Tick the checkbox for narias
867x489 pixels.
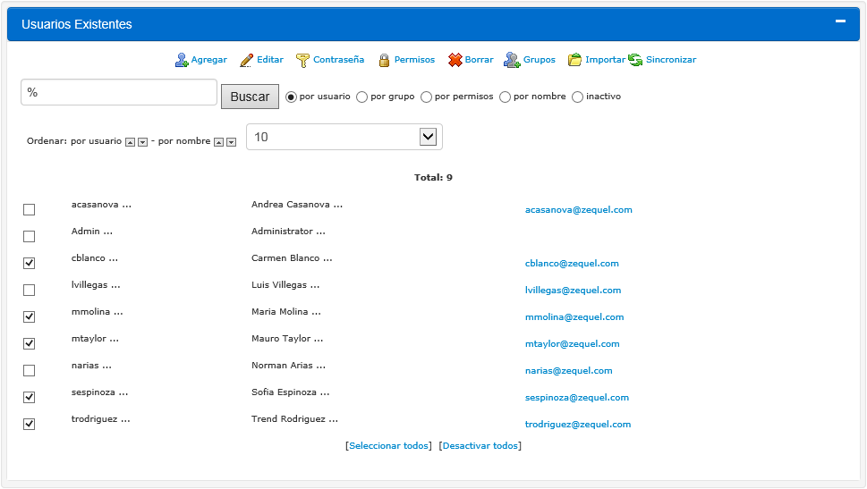30,371
